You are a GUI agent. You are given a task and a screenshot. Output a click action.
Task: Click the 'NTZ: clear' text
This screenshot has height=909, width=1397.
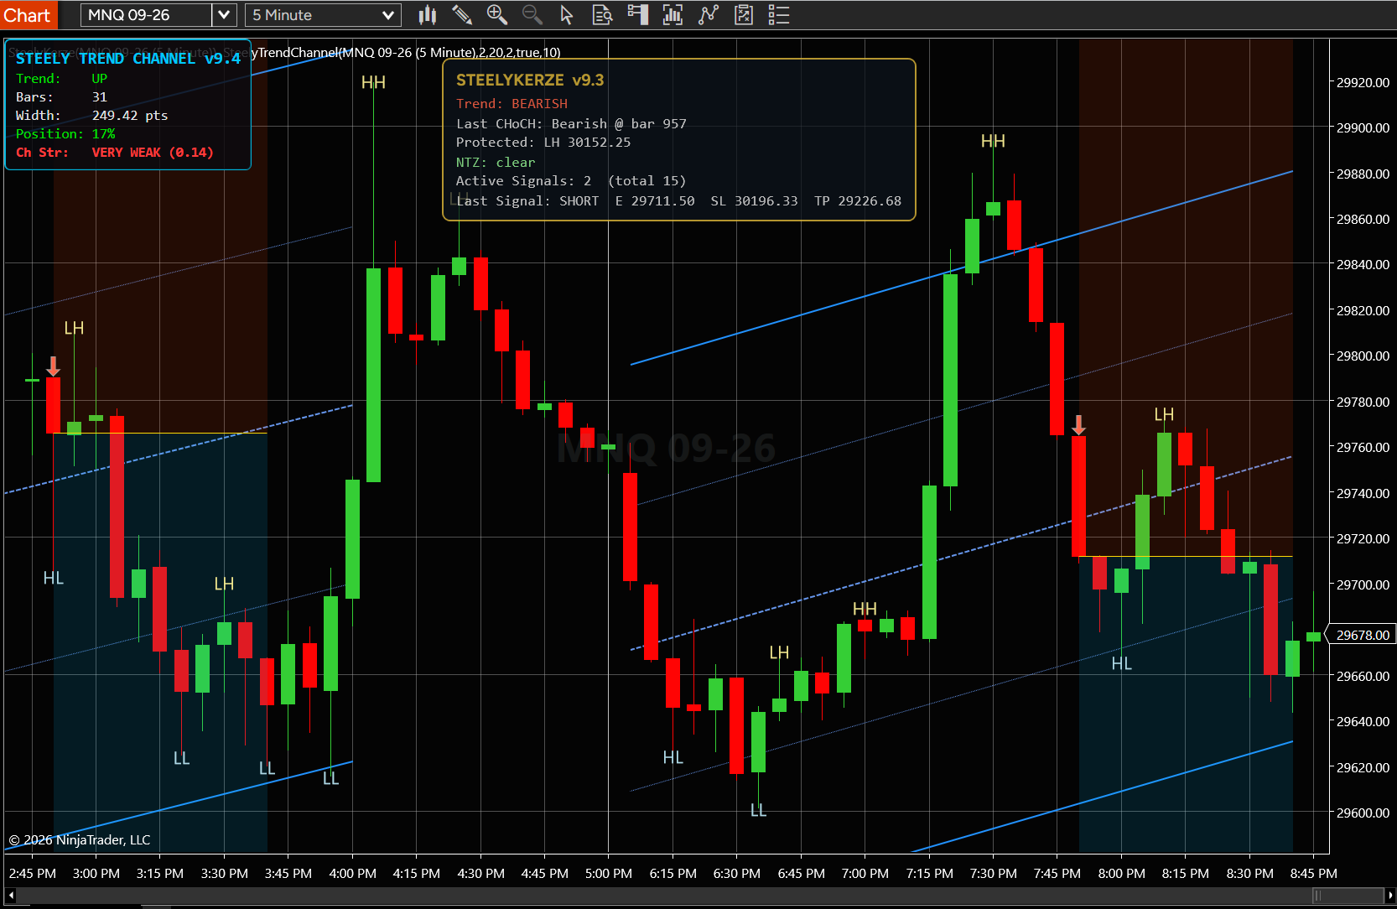tap(496, 162)
